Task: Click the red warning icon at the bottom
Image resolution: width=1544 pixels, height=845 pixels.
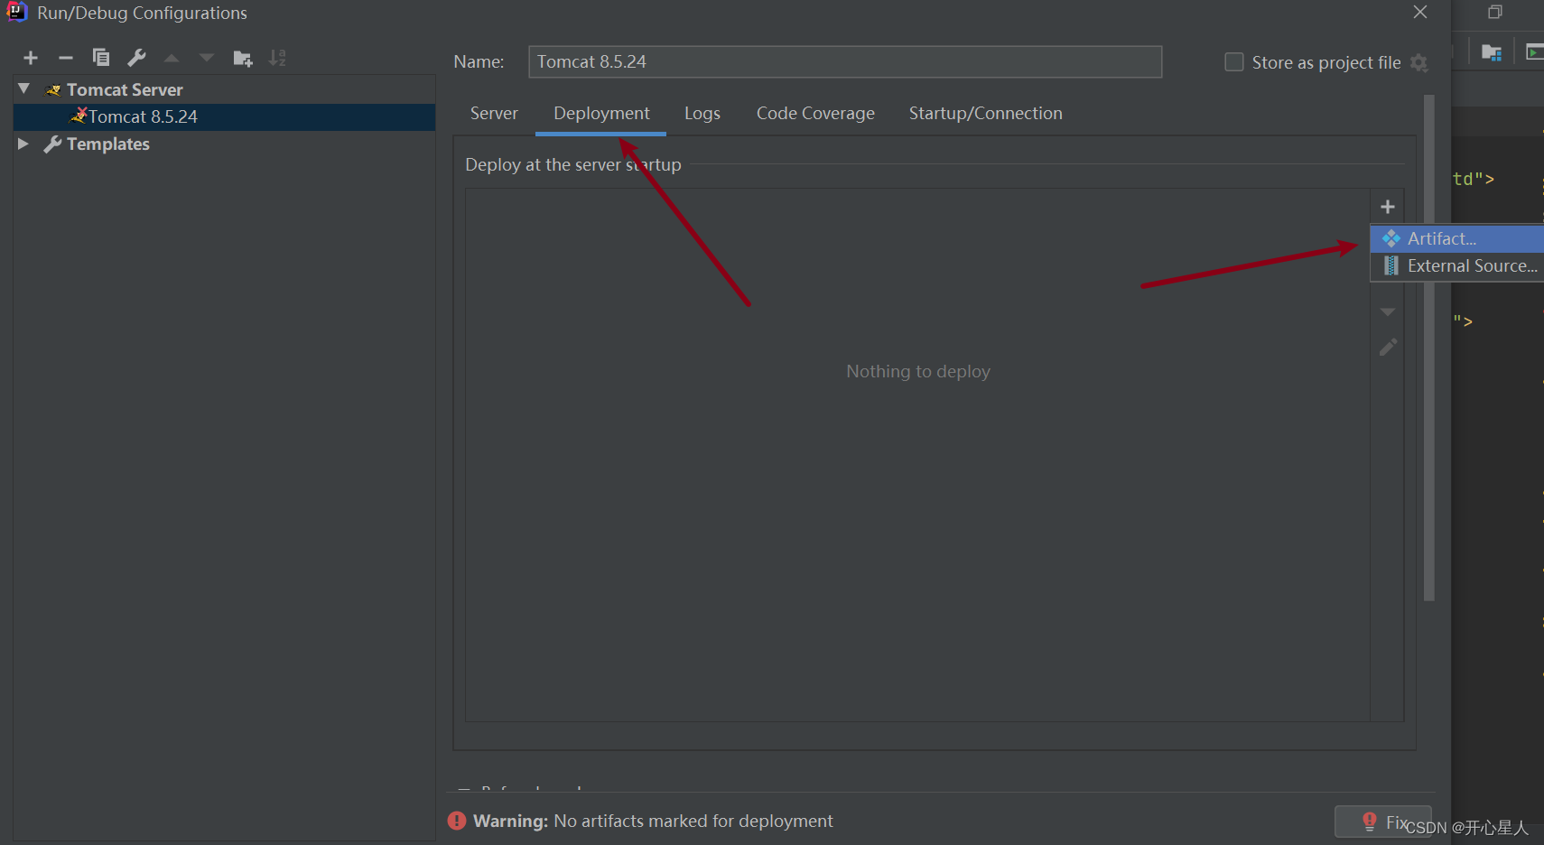Action: (x=457, y=821)
